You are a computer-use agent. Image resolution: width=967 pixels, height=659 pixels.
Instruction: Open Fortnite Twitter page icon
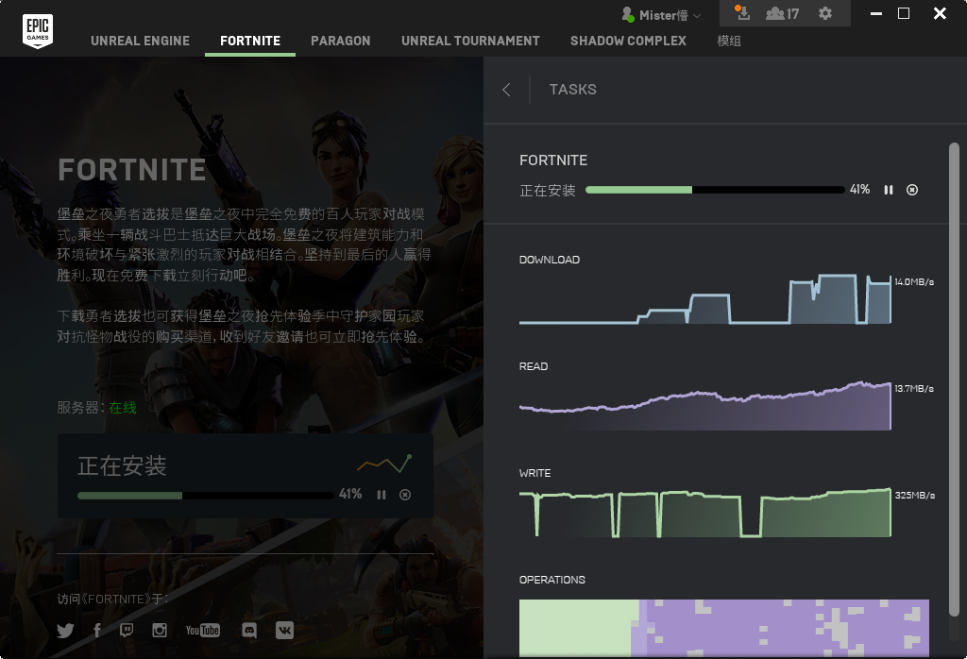pyautogui.click(x=65, y=630)
